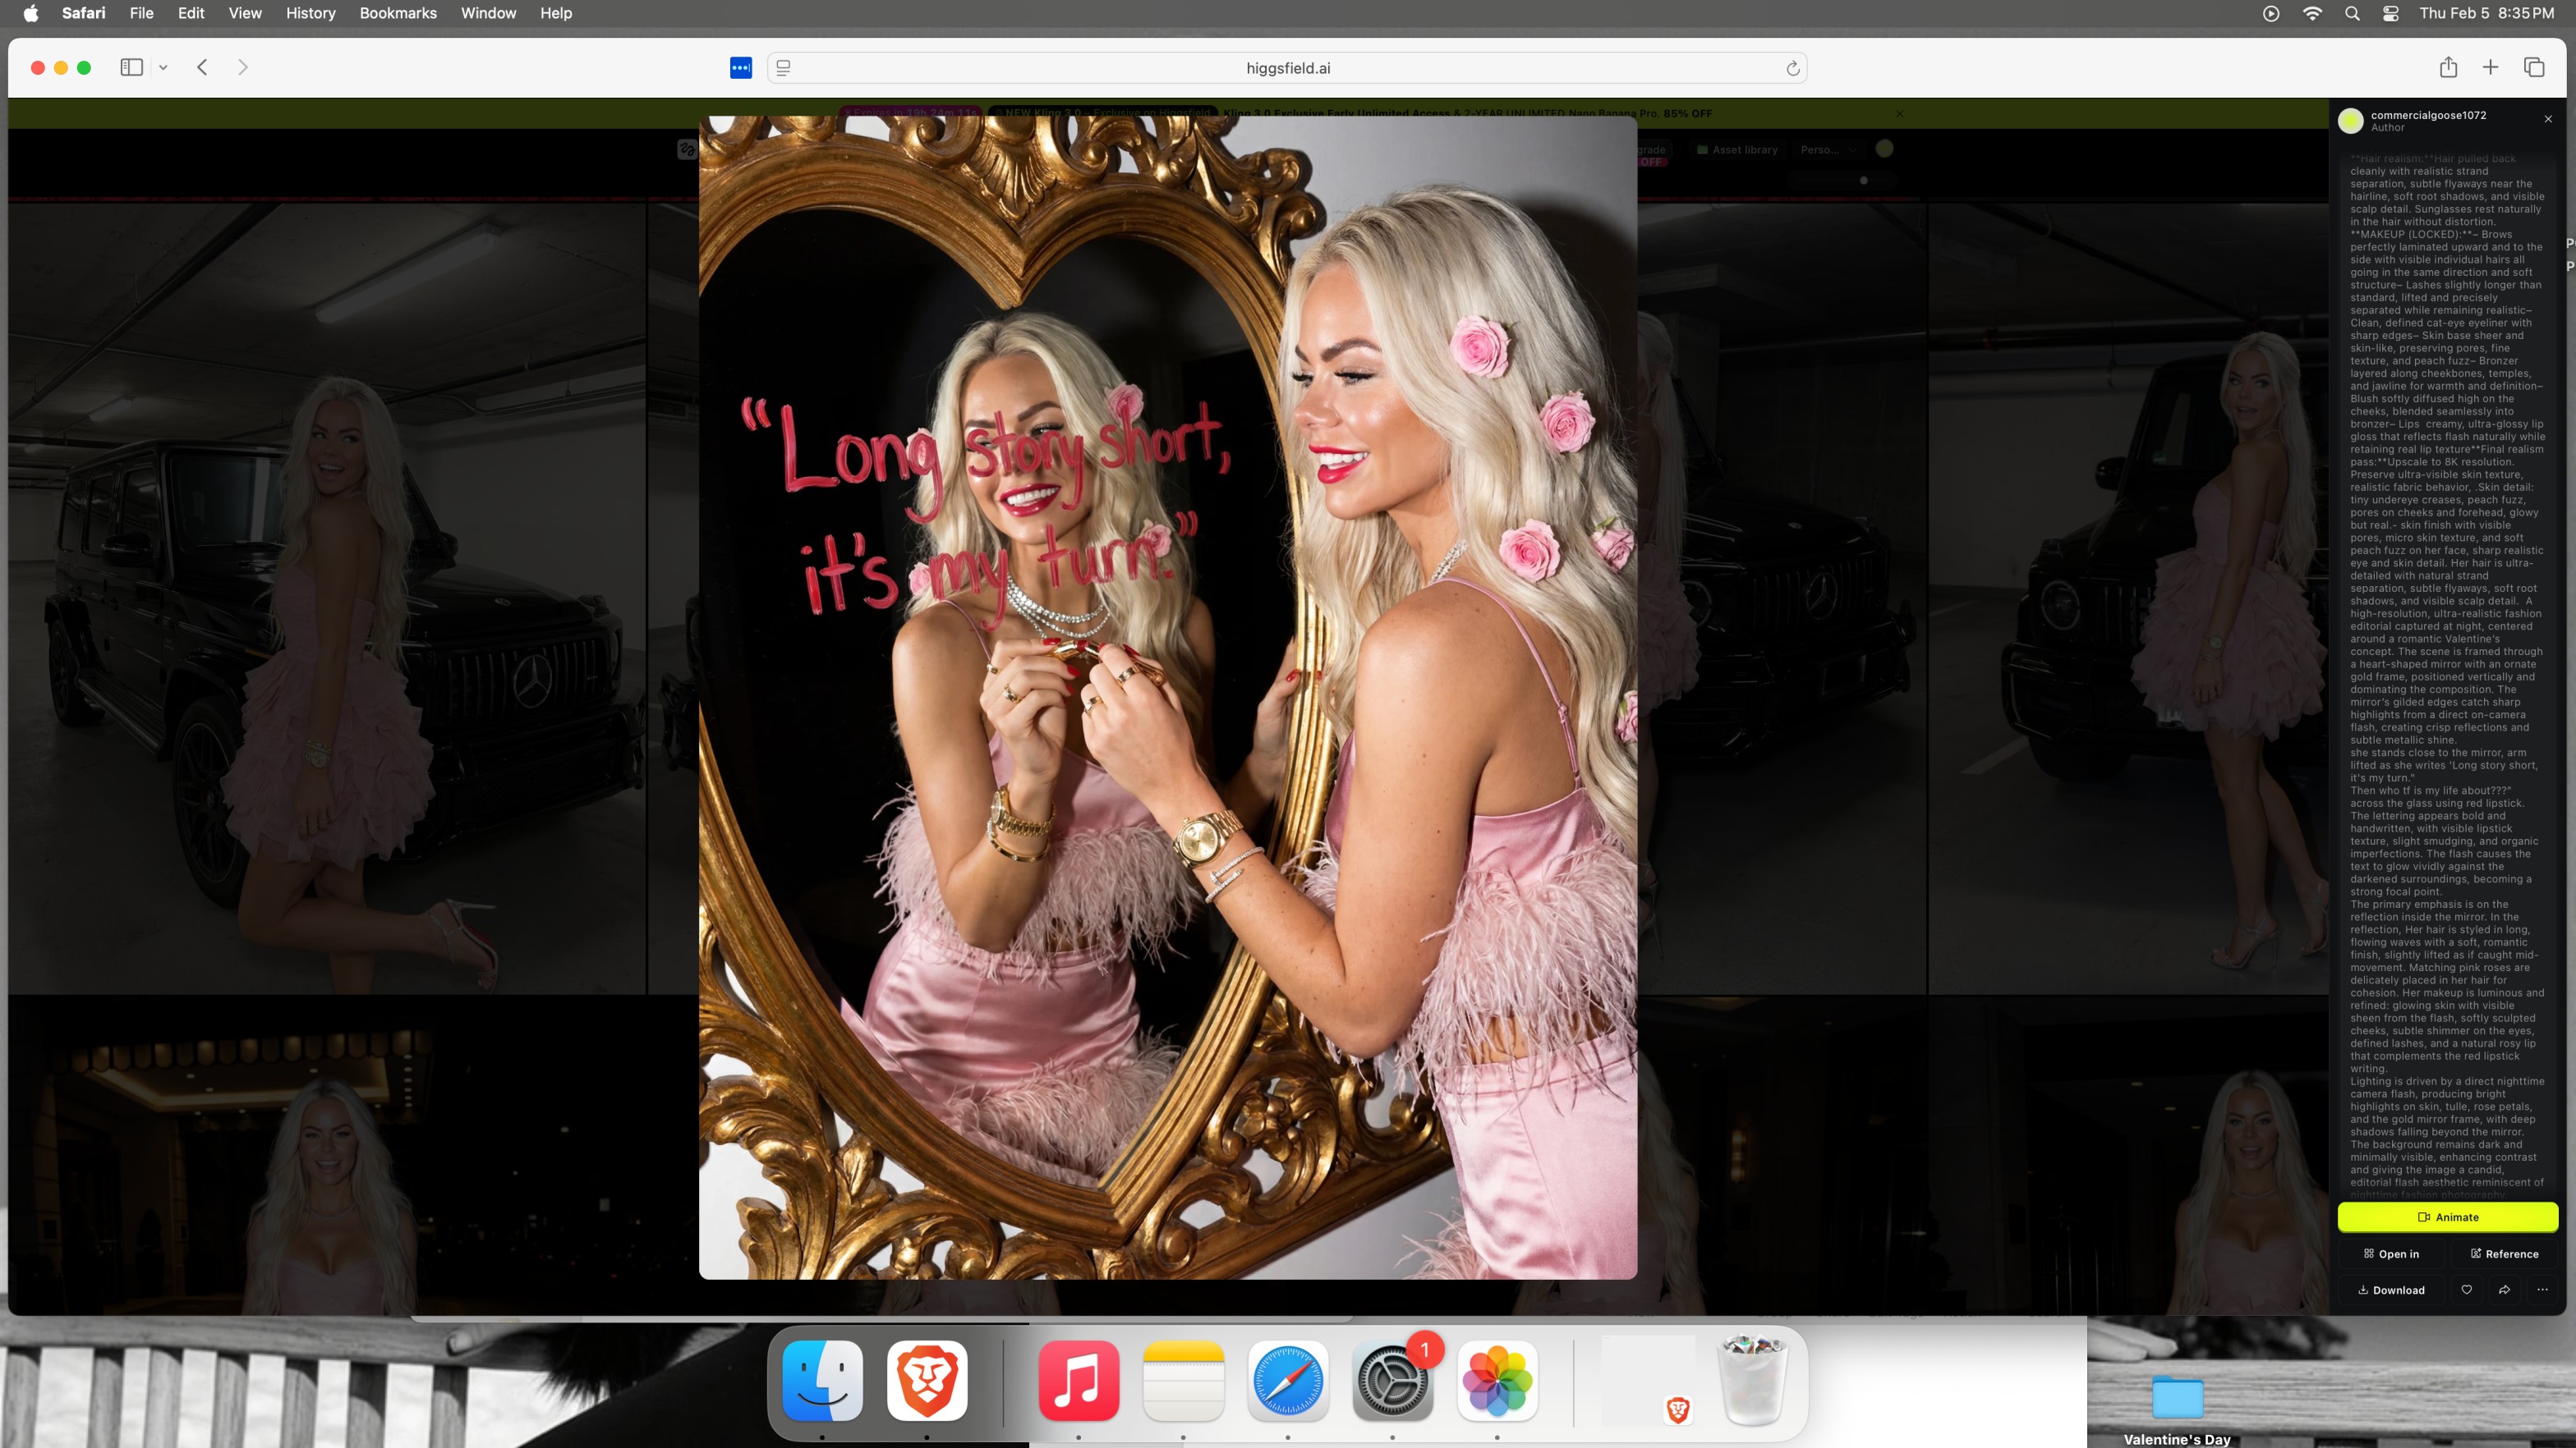Click the password manager extension icon
The image size is (2576, 1448).
tap(741, 68)
